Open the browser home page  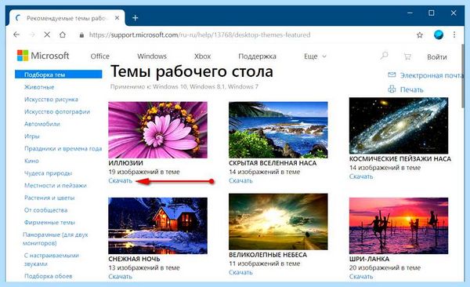tap(63, 35)
